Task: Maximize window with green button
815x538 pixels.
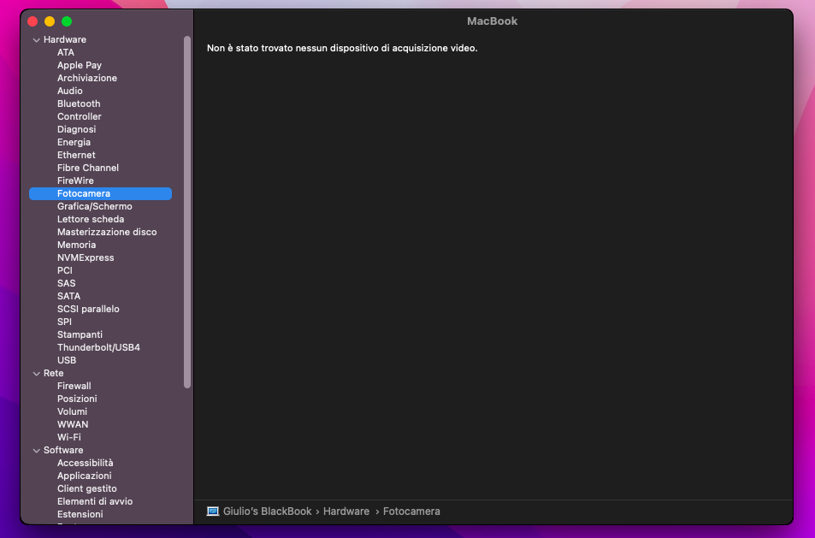Action: (x=67, y=21)
